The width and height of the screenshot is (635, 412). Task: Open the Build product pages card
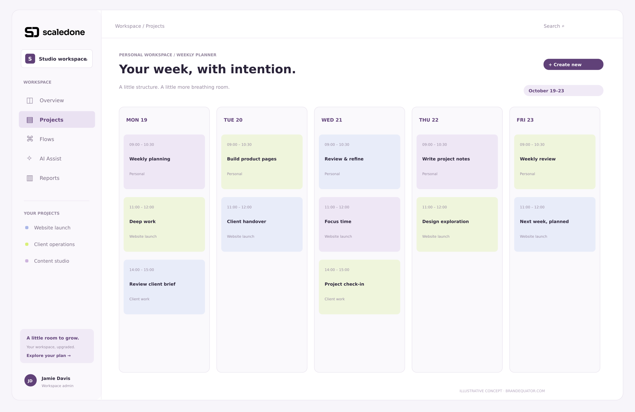coord(262,162)
